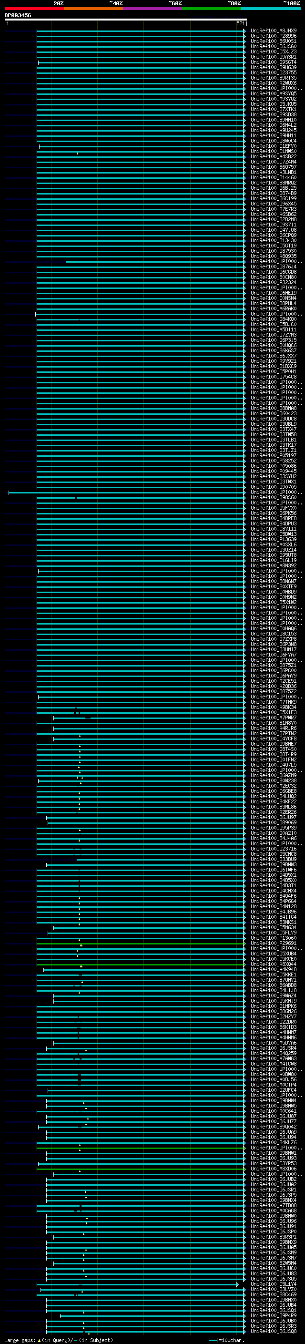Click hit label UniRef100_P05197
Image resolution: width=305 pixels, height=1344 pixels.
tap(273, 455)
